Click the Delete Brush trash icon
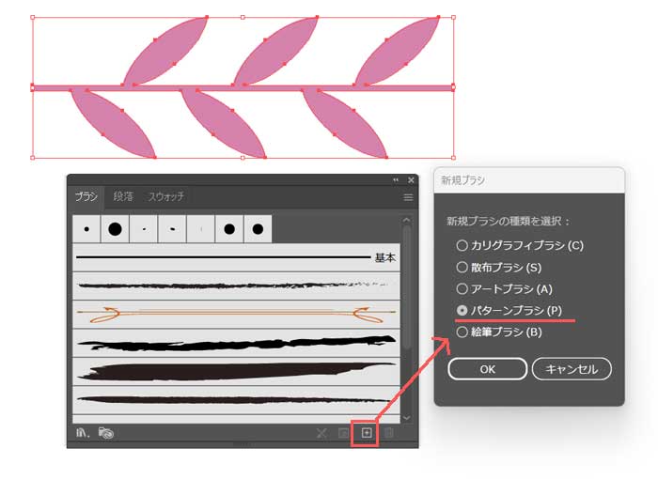This screenshot has height=479, width=658. pyautogui.click(x=389, y=433)
